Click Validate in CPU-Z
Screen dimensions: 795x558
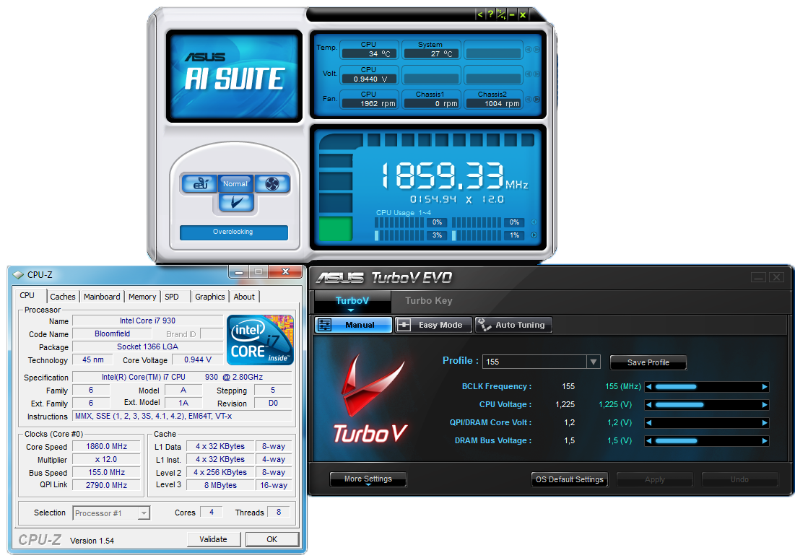214,539
